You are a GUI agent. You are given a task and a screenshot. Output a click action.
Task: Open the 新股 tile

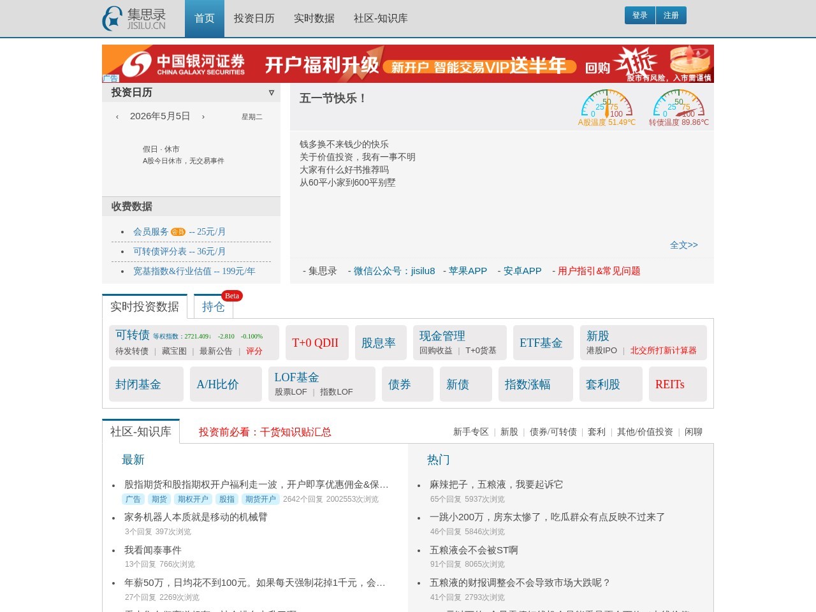[x=598, y=336]
